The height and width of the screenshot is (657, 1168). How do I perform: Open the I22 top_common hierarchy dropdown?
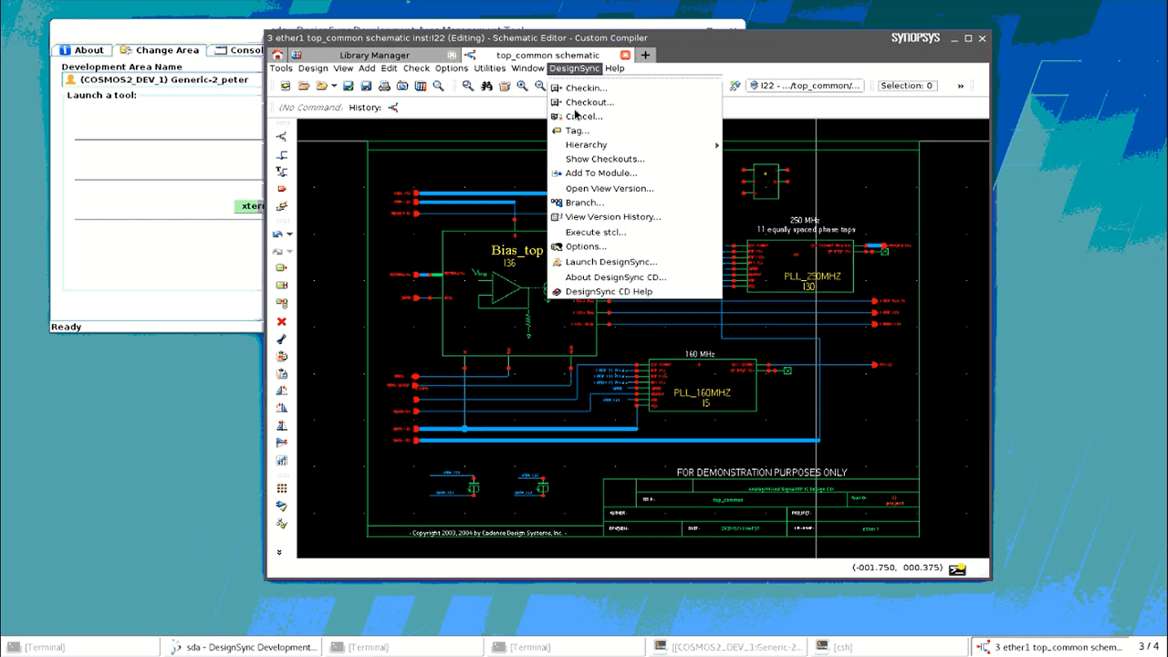pyautogui.click(x=805, y=86)
